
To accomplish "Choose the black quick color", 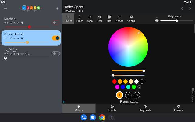I will (x=142, y=81).
